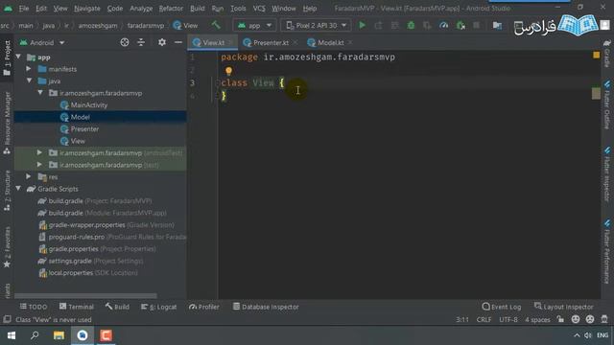The image size is (614, 345).
Task: Open the Event Log
Action: (502, 307)
